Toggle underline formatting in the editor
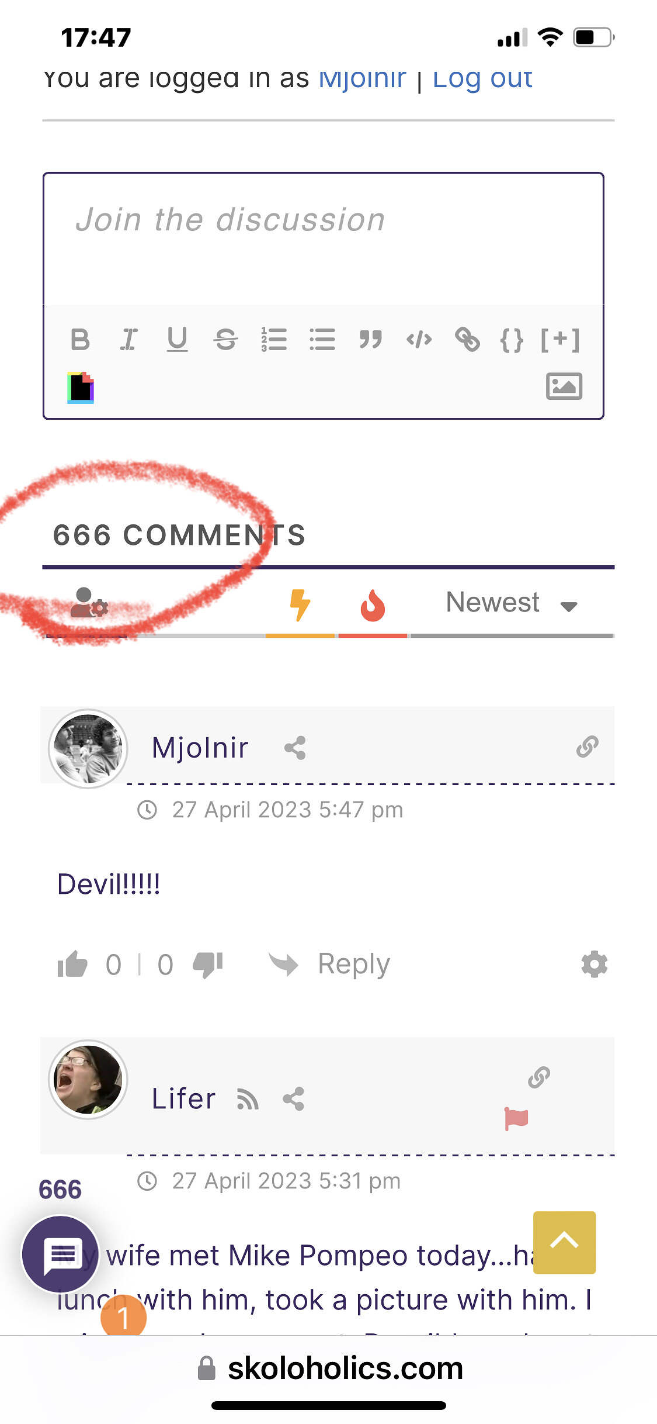 [x=177, y=339]
